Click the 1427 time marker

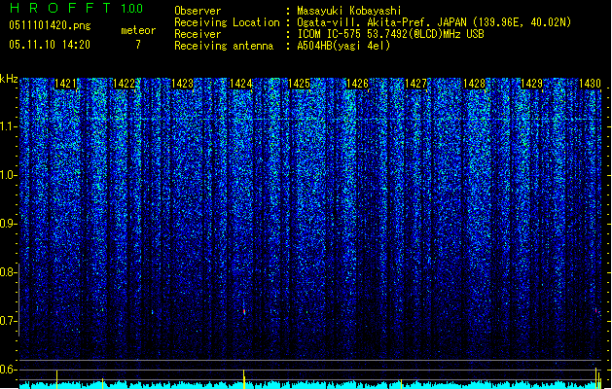(415, 84)
